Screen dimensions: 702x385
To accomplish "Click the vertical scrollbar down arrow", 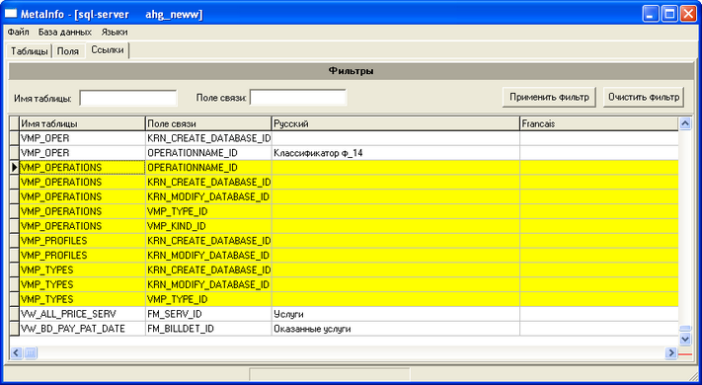I will click(x=685, y=339).
